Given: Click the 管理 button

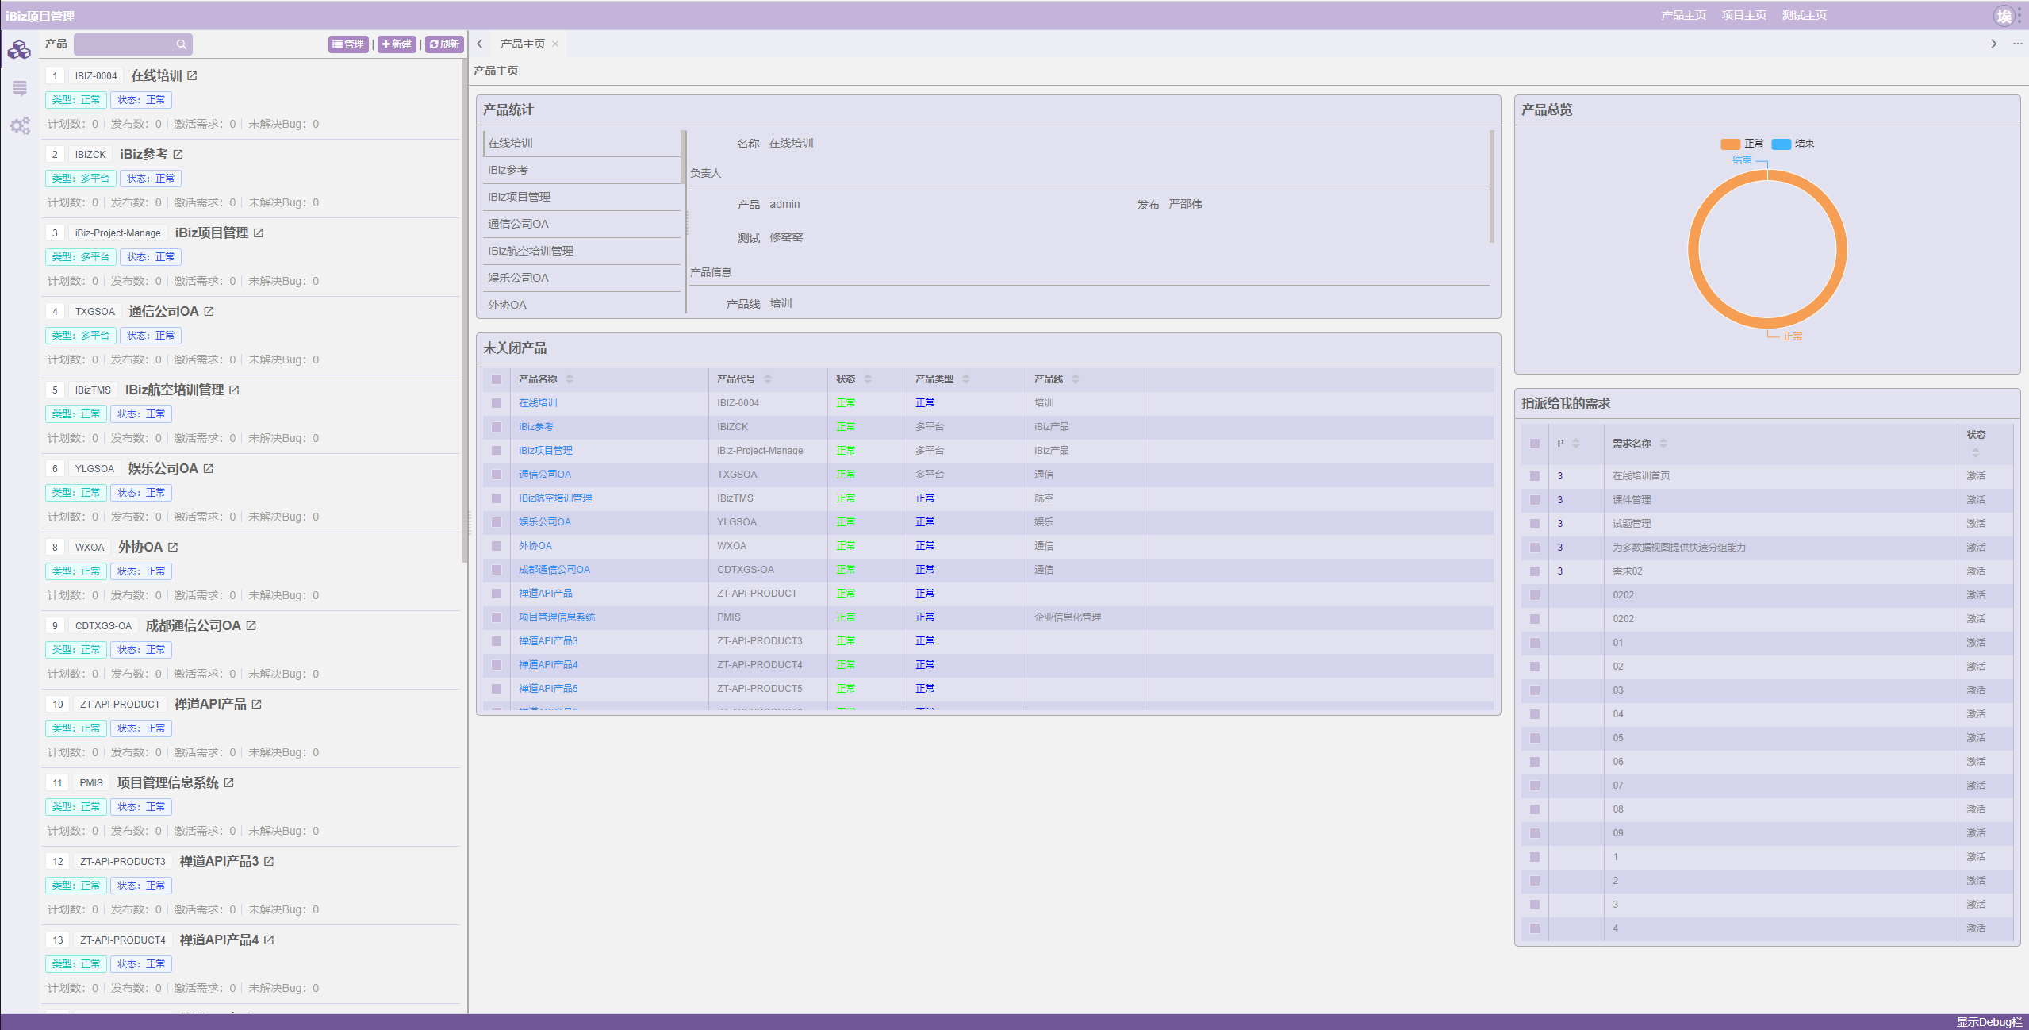Looking at the screenshot, I should coord(349,44).
